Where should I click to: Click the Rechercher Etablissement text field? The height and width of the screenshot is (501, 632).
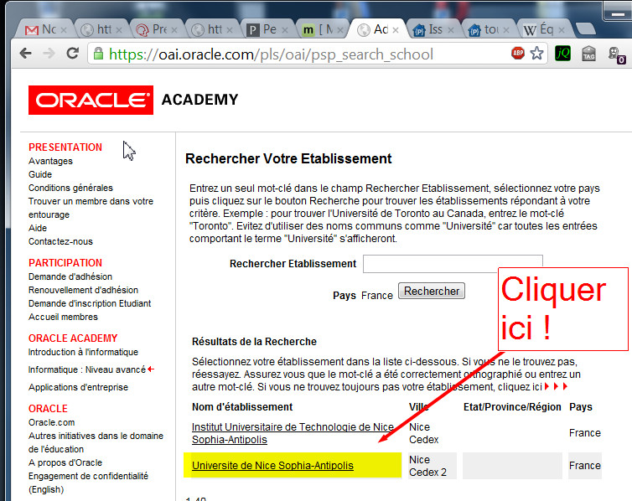(x=453, y=264)
